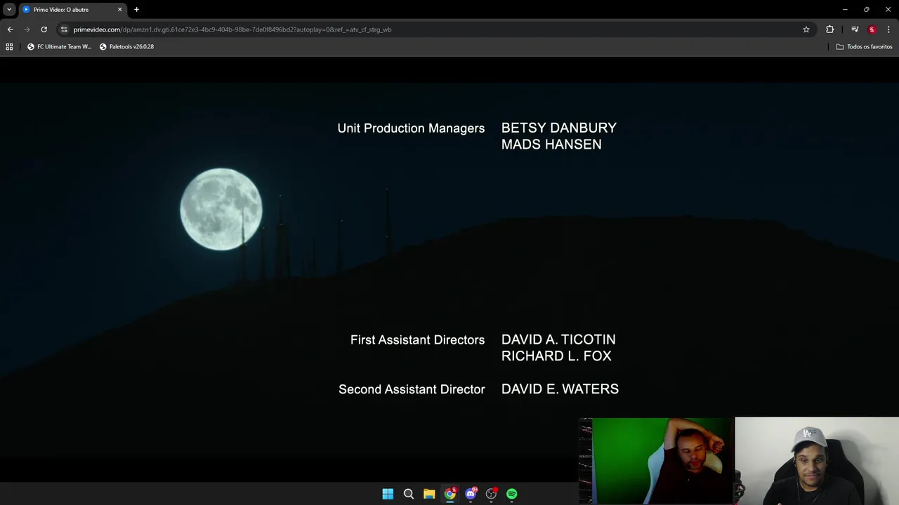This screenshot has height=505, width=899.
Task: Open the media controls icon
Action: [855, 29]
